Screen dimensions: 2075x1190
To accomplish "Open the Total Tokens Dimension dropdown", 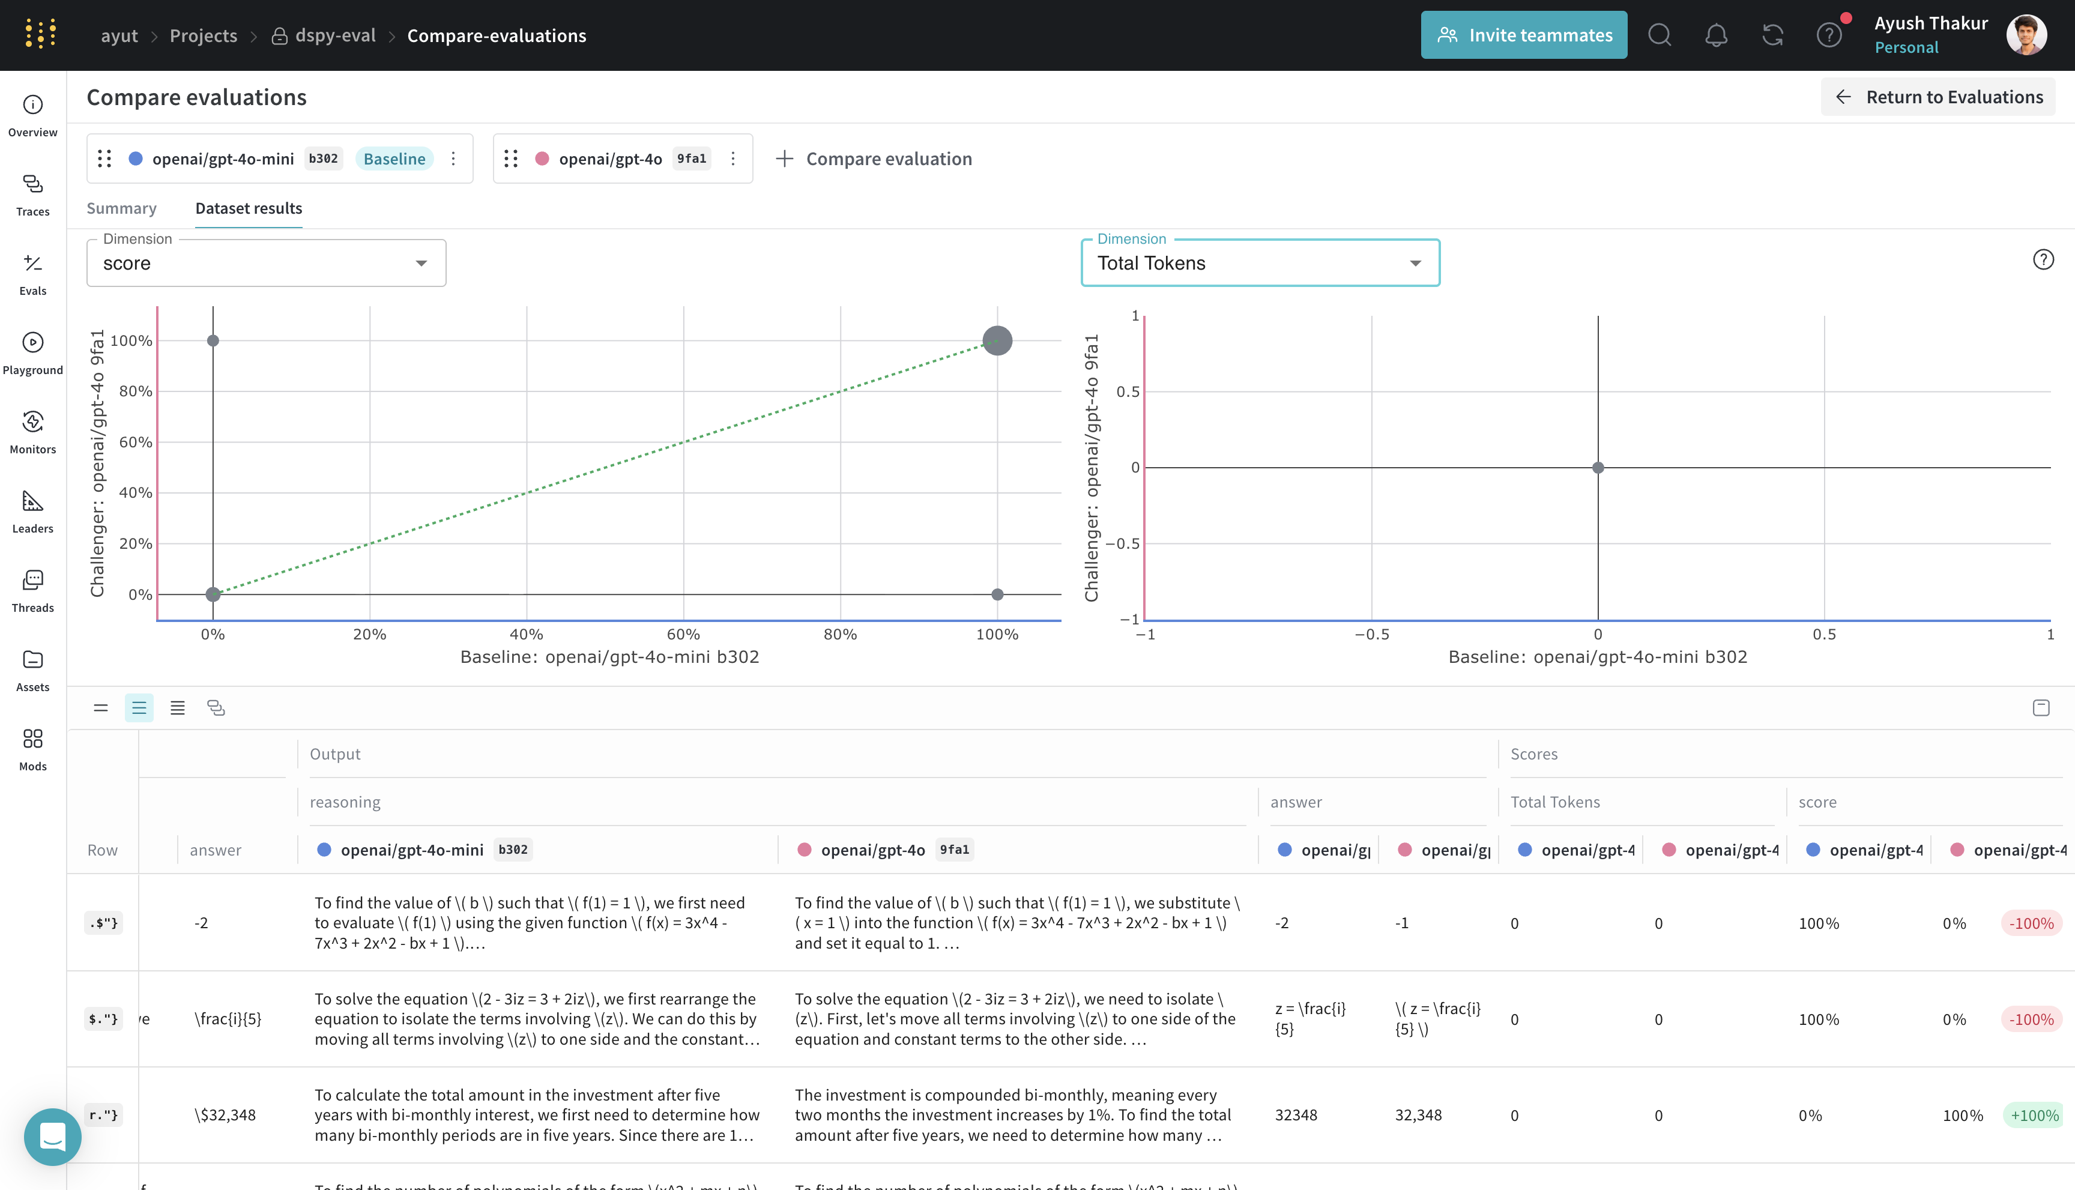I will (x=1260, y=263).
